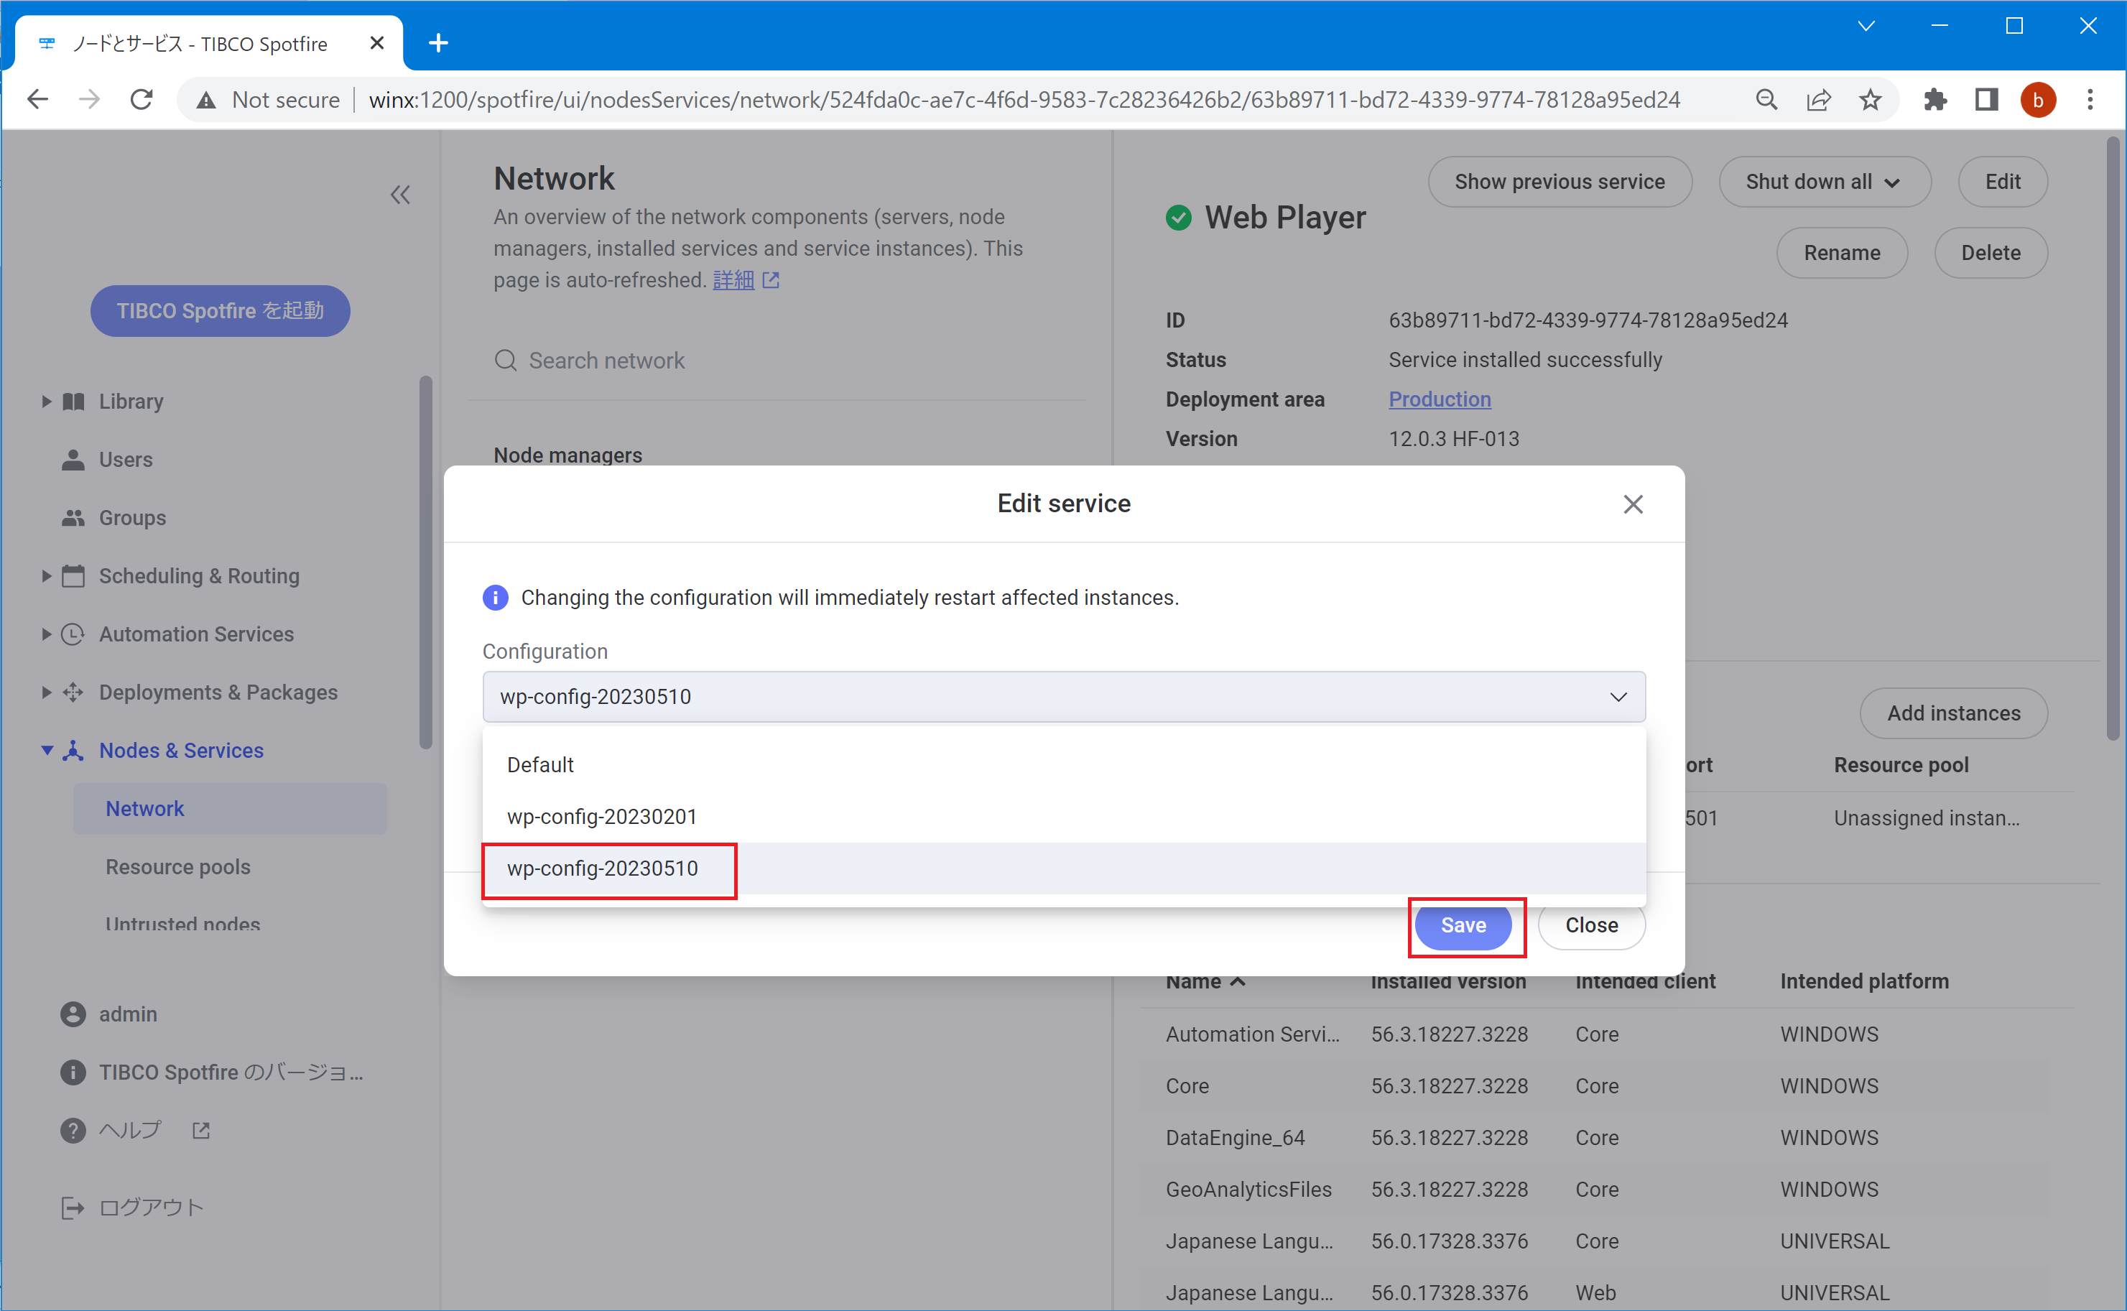This screenshot has height=1311, width=2127.
Task: Click the Library book icon
Action: click(x=74, y=402)
